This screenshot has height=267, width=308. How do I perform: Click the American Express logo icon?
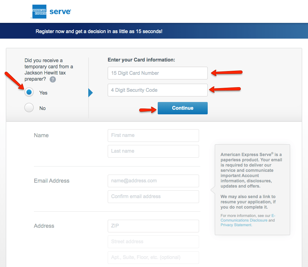point(39,12)
